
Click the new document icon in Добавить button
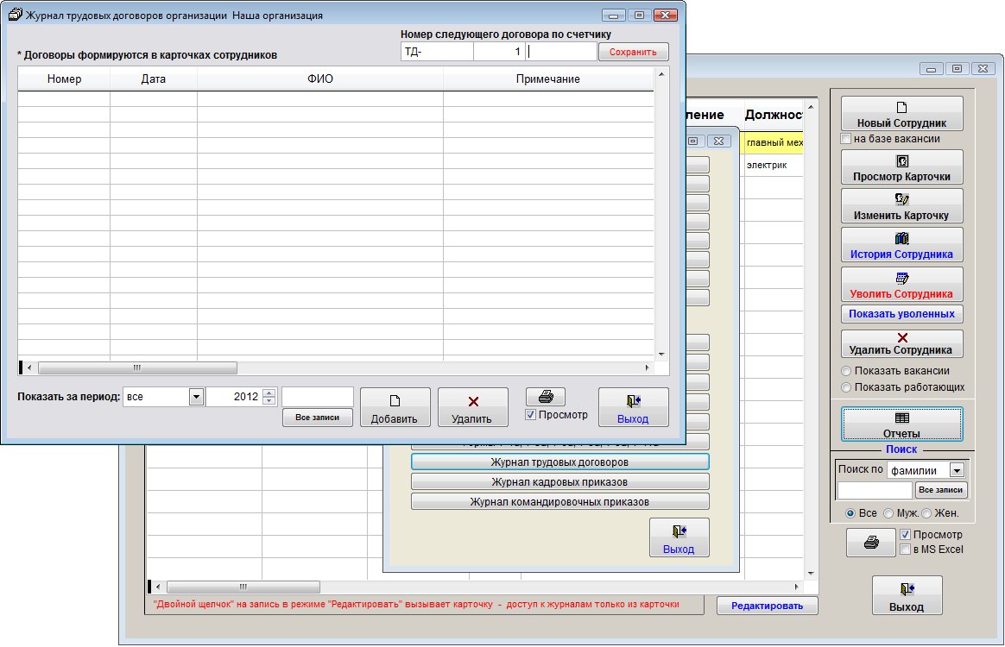click(395, 401)
